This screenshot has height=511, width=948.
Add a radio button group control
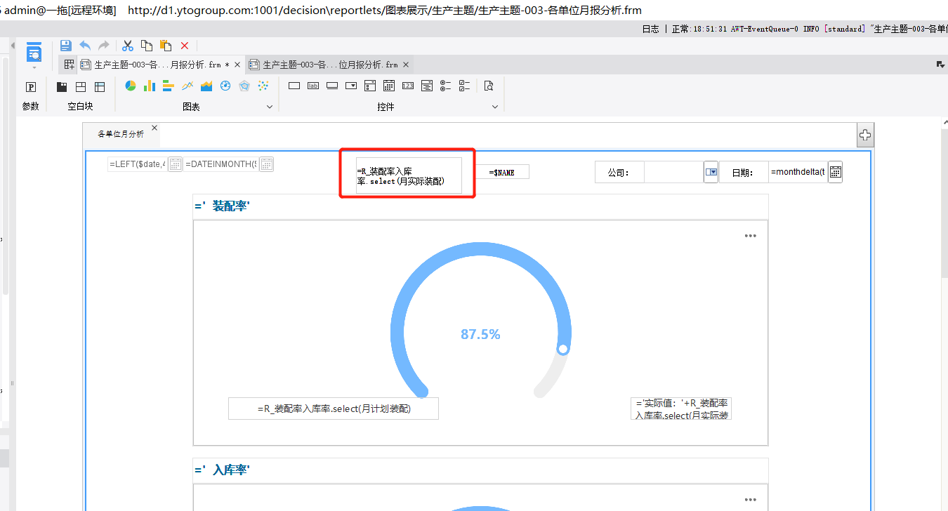coord(446,86)
